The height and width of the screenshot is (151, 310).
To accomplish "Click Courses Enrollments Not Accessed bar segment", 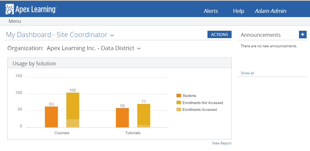I will pyautogui.click(x=73, y=106).
